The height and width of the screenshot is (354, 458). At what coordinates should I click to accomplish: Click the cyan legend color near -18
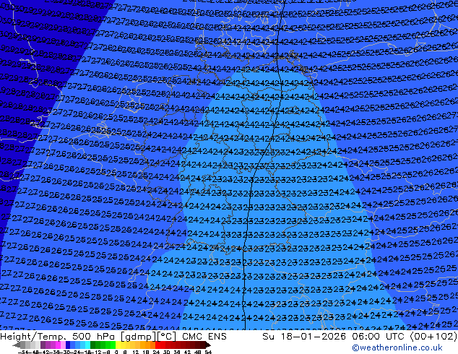pyautogui.click(x=87, y=345)
